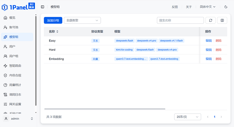Edit the Embedding group
Image resolution: width=234 pixels, height=127 pixels.
point(209,59)
